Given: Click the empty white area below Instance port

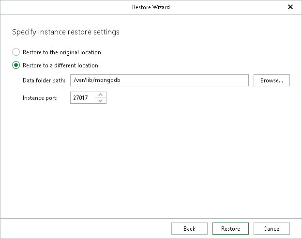Looking at the screenshot, I should coord(151,160).
